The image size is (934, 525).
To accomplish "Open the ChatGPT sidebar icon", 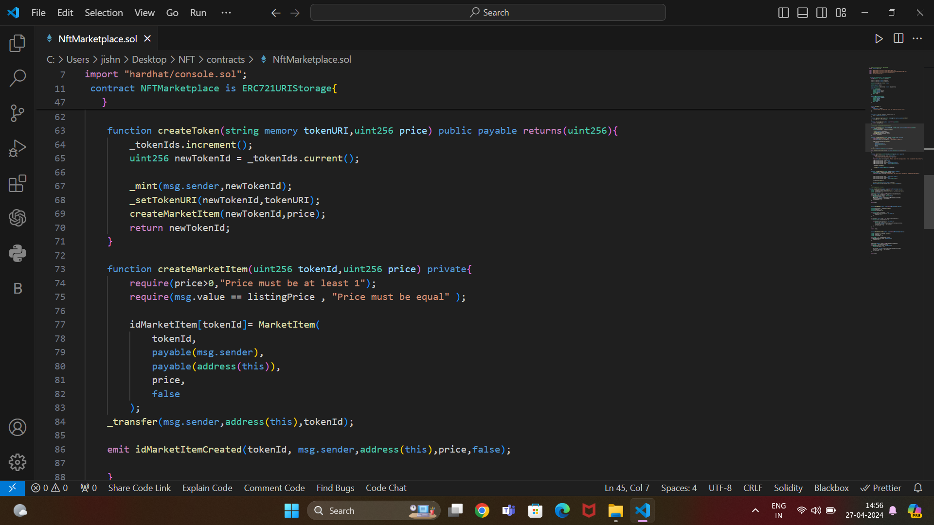I will pyautogui.click(x=18, y=218).
